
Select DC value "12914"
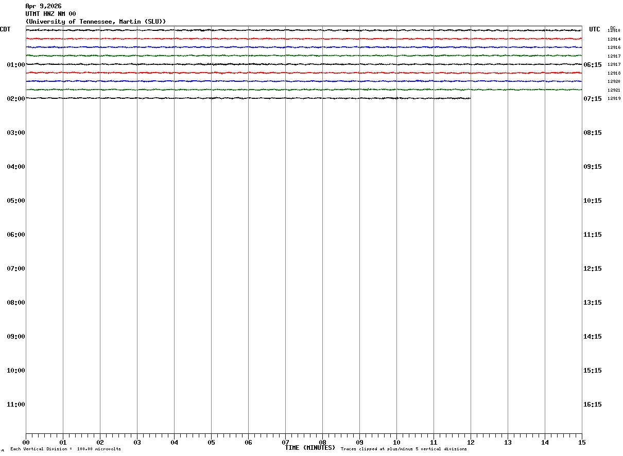[x=614, y=39]
